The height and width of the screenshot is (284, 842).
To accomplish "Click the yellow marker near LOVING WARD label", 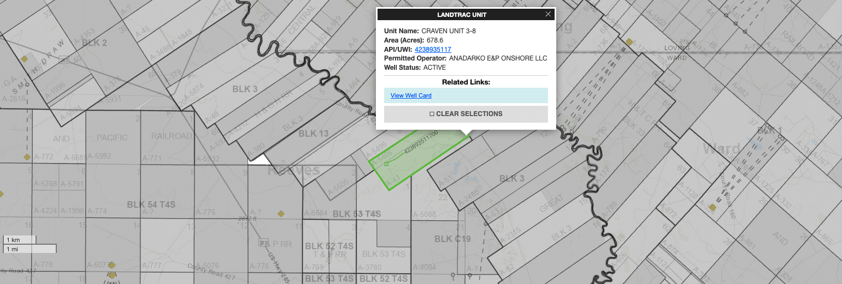I will coord(629,41).
